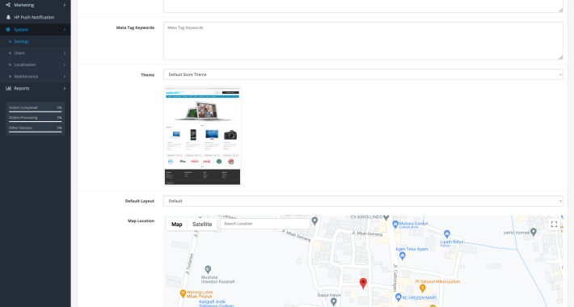Viewport: 574px width, 307px height.
Task: Switch map to Satellite view
Action: (202, 225)
